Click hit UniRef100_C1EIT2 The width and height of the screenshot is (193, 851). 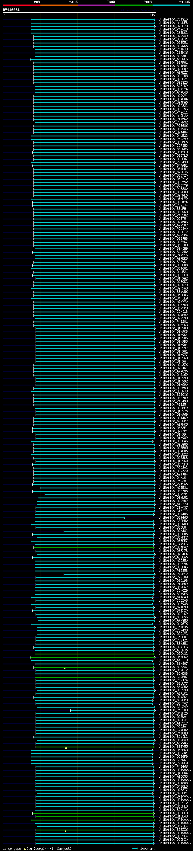(x=173, y=511)
